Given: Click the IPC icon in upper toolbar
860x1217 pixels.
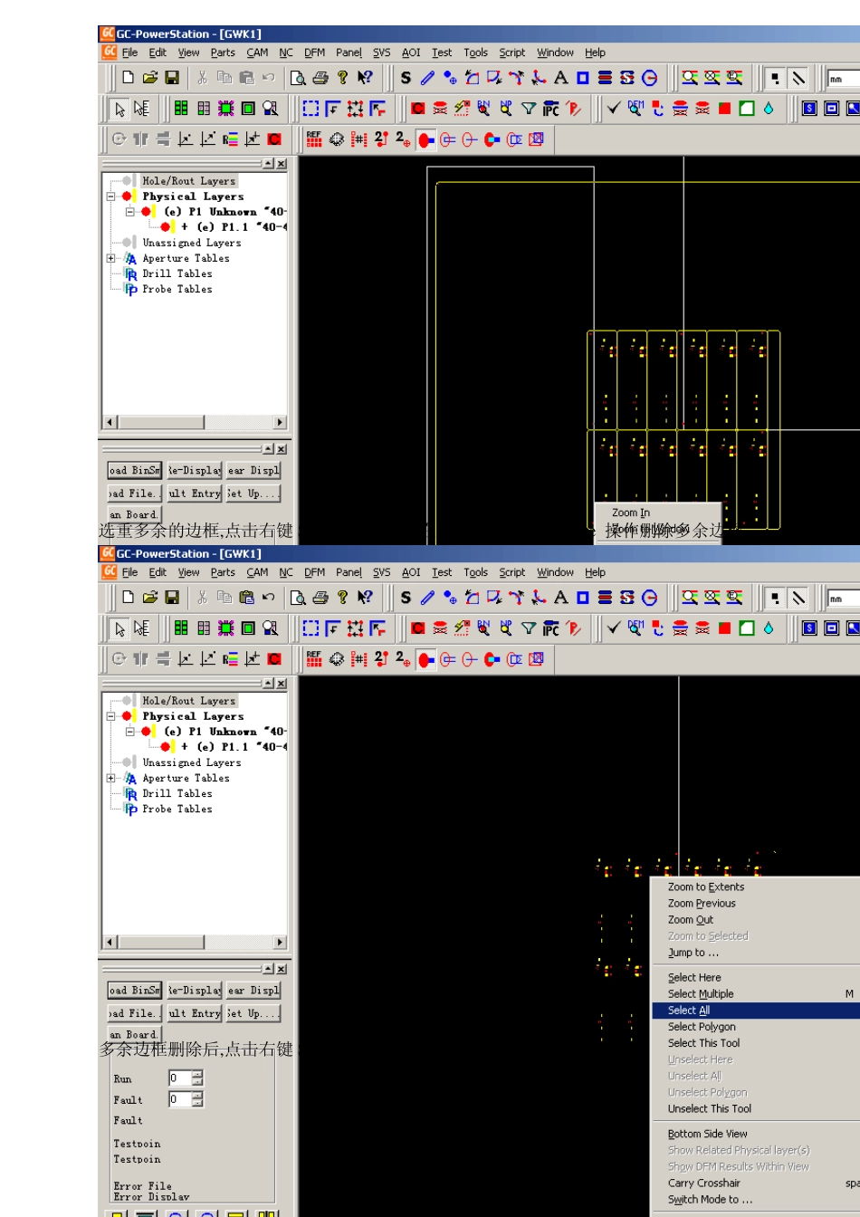Looking at the screenshot, I should (550, 109).
